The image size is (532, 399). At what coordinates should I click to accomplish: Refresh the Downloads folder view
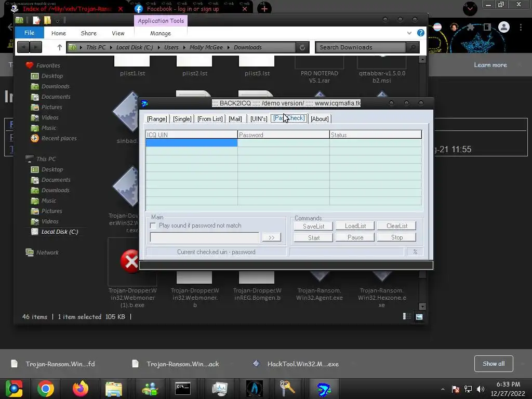pyautogui.click(x=302, y=47)
